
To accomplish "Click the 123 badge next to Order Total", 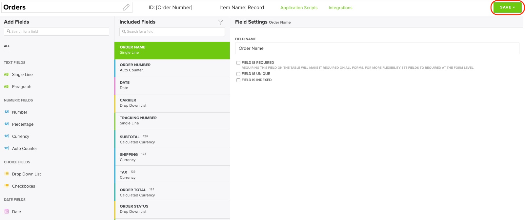I will [x=151, y=189].
